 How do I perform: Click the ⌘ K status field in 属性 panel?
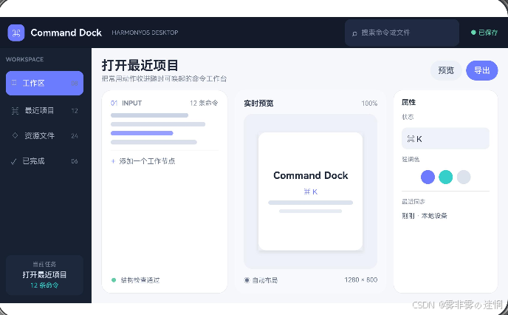[445, 138]
